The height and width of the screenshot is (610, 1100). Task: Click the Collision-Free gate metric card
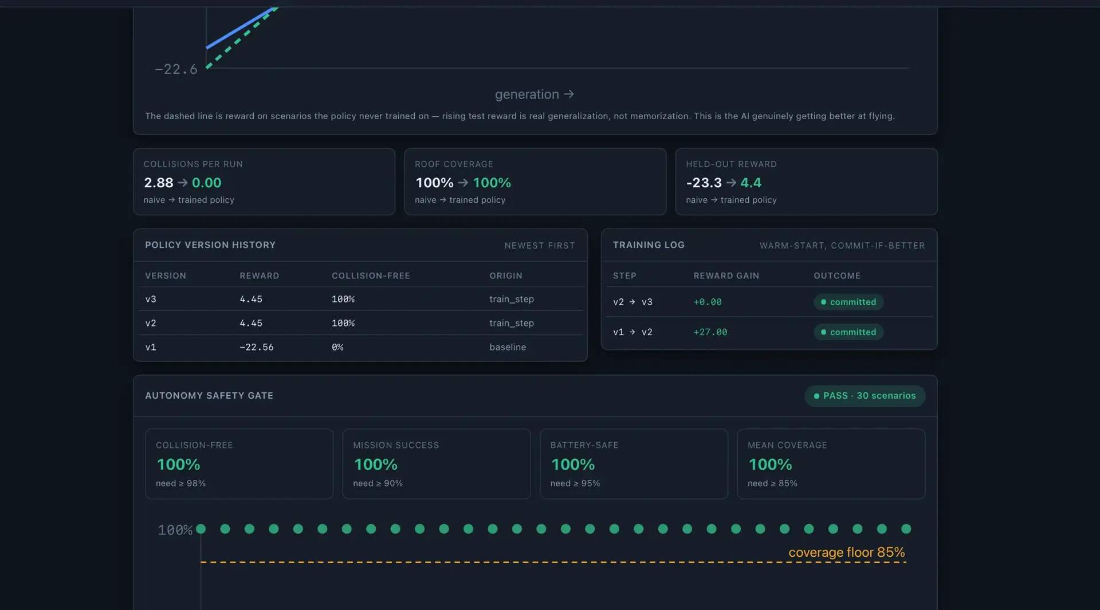point(239,464)
